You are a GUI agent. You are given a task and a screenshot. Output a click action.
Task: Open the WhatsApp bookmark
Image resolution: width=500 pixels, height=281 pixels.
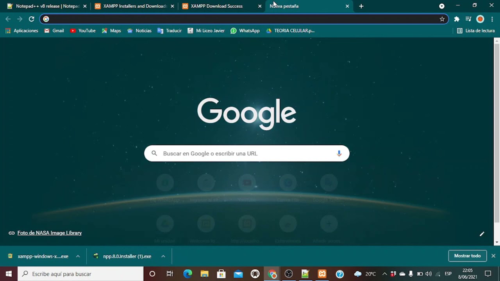pos(245,30)
